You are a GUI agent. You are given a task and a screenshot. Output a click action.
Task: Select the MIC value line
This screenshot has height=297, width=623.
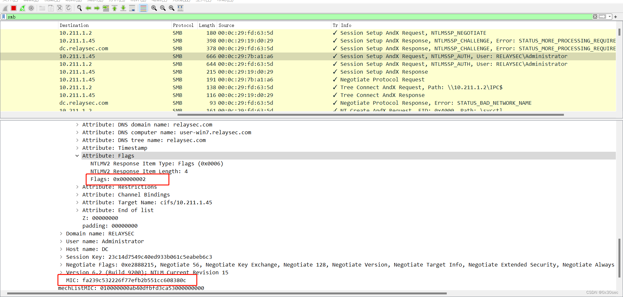[126, 280]
